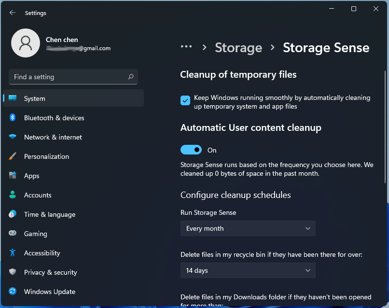Navigate back using Storage breadcrumb
Viewport: 389px width, 308px height.
(x=238, y=48)
